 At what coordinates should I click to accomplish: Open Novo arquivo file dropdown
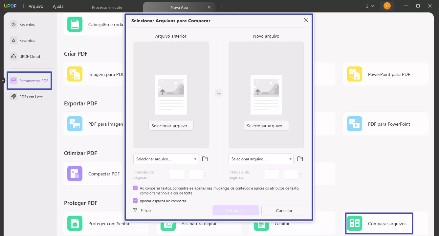click(x=261, y=159)
